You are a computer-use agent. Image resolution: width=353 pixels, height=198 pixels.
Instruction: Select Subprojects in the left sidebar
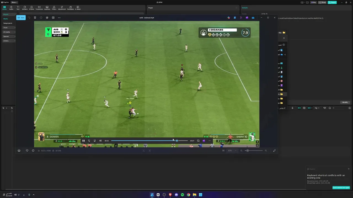coord(8,23)
